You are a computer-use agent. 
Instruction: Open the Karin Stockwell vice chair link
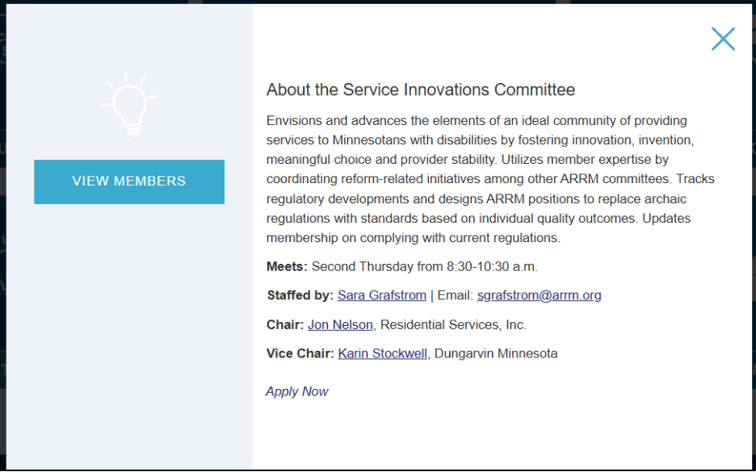coord(382,353)
